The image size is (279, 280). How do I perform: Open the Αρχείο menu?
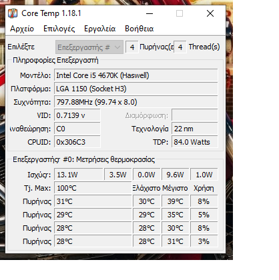tap(22, 29)
